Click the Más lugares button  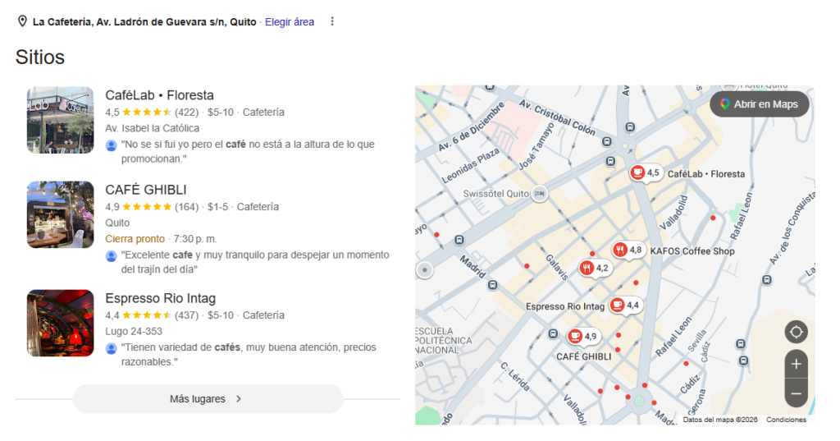pos(208,398)
